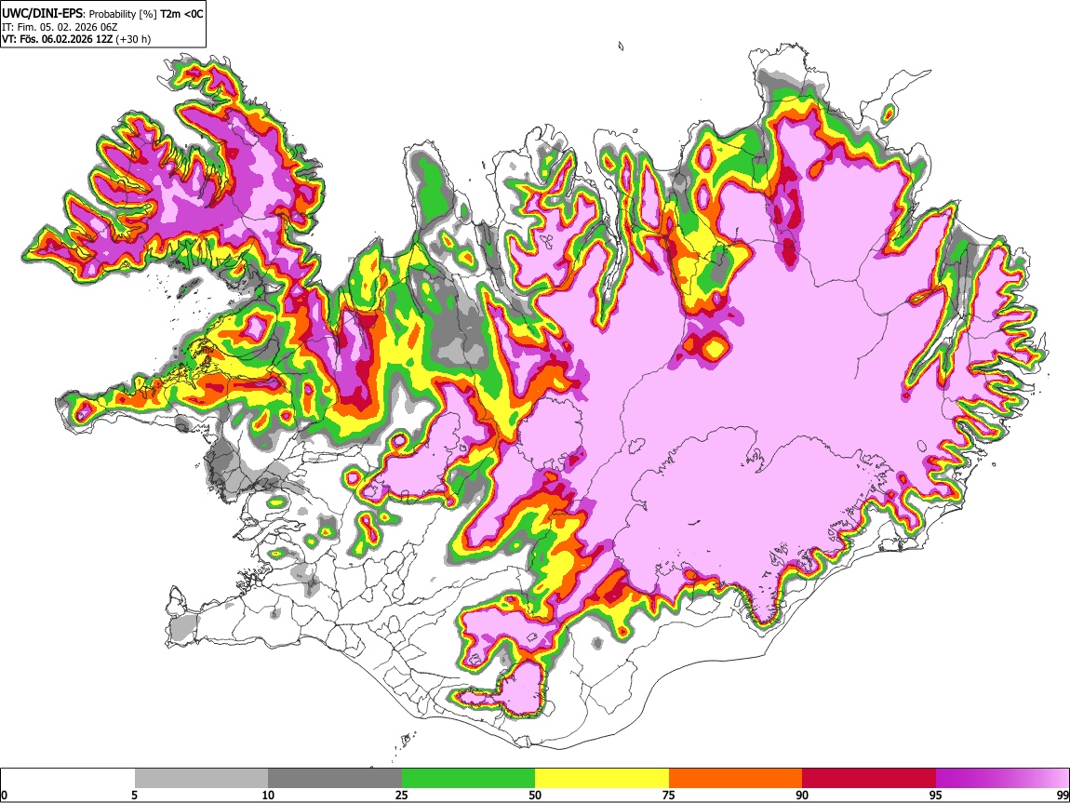Click the '(+30 h)' forecast offset text

click(133, 39)
